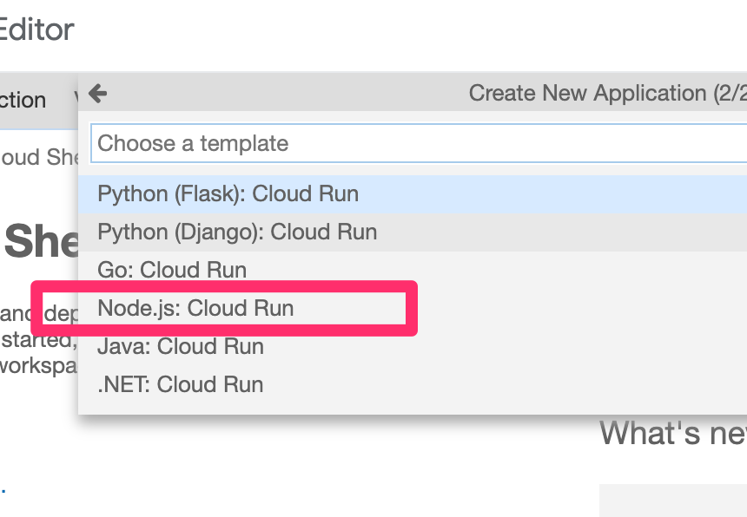The image size is (747, 517).
Task: Click the What's new heading
Action: (x=672, y=433)
